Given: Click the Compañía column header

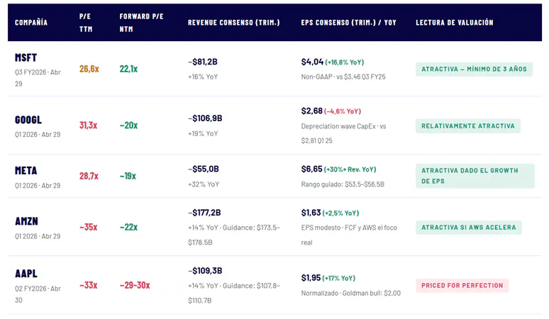Looking at the screenshot, I should pos(31,23).
